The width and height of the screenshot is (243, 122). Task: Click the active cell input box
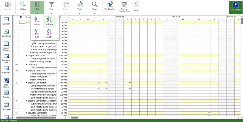pos(22,22)
